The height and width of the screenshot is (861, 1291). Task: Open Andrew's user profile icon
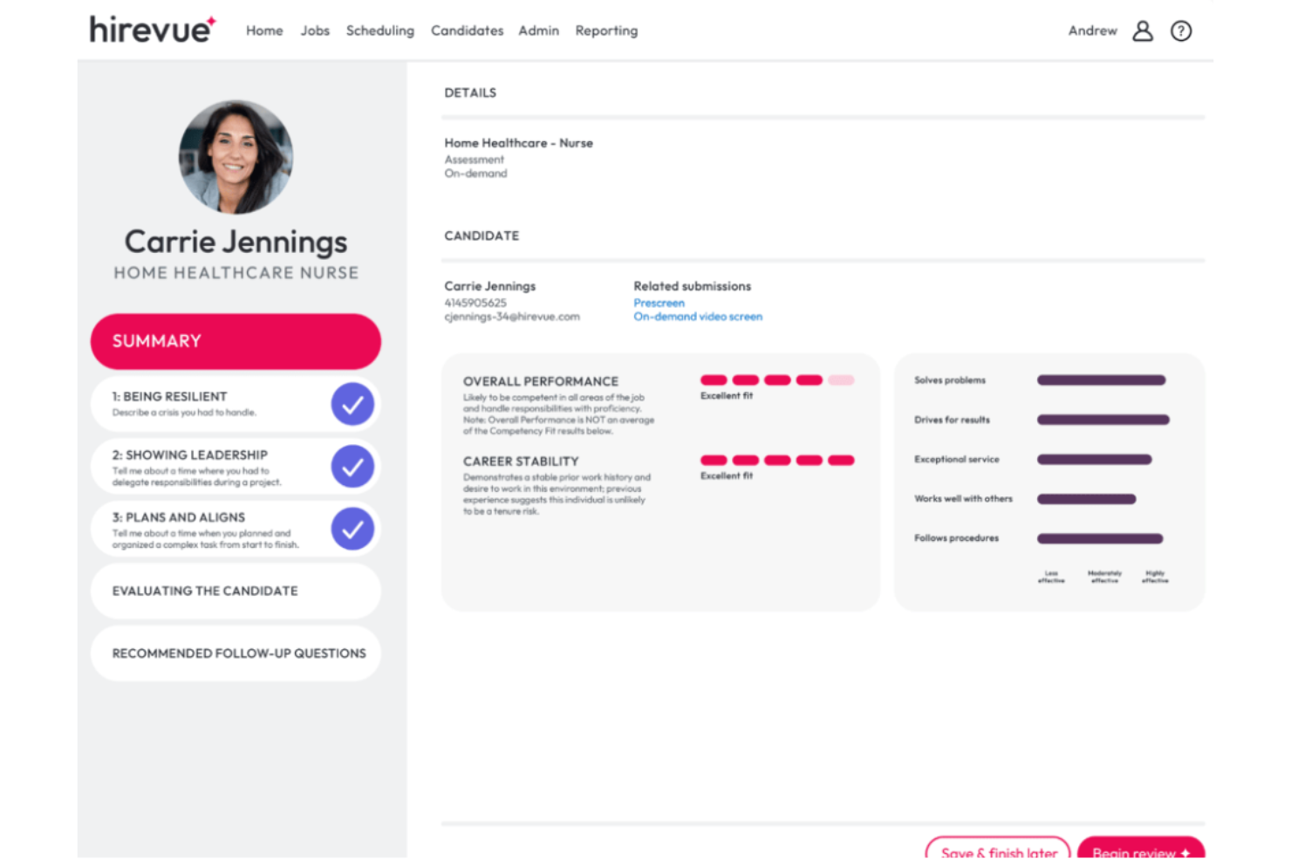coord(1142,31)
